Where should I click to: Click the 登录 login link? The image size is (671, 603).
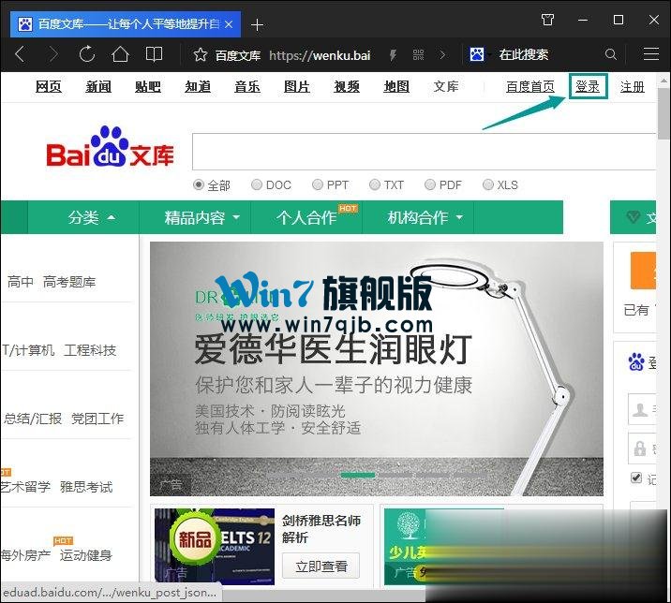[588, 87]
